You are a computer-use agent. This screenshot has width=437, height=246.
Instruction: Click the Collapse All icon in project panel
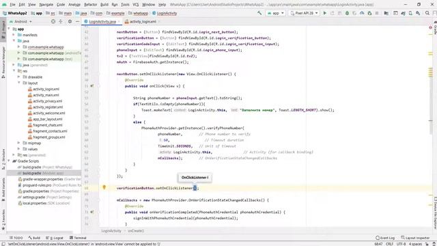tap(61, 21)
